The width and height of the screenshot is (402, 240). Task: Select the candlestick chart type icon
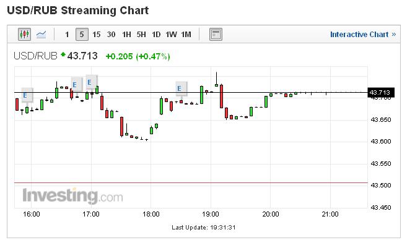pyautogui.click(x=24, y=34)
